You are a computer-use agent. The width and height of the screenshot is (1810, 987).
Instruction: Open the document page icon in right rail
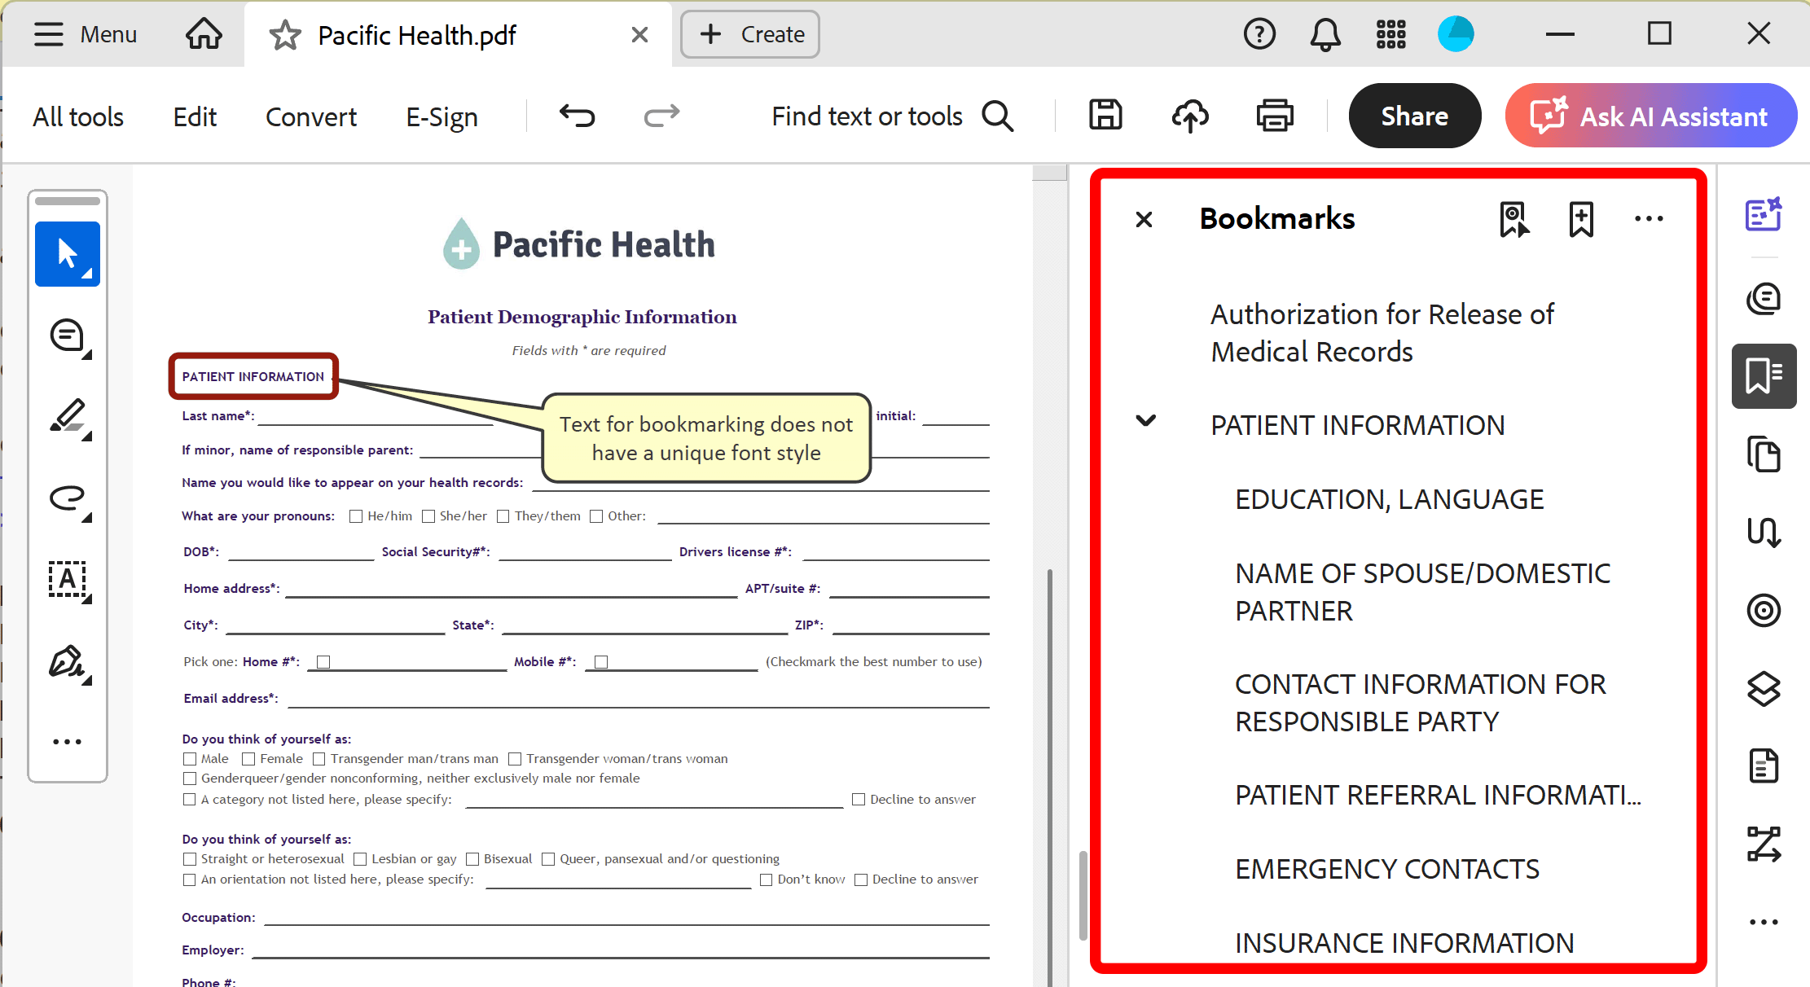pos(1764,766)
